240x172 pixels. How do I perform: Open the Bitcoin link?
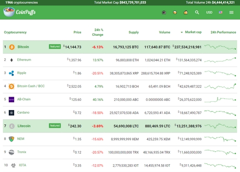23,47
